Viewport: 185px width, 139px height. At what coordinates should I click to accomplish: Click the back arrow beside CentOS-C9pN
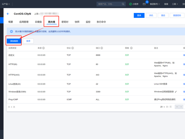click(x=8, y=14)
